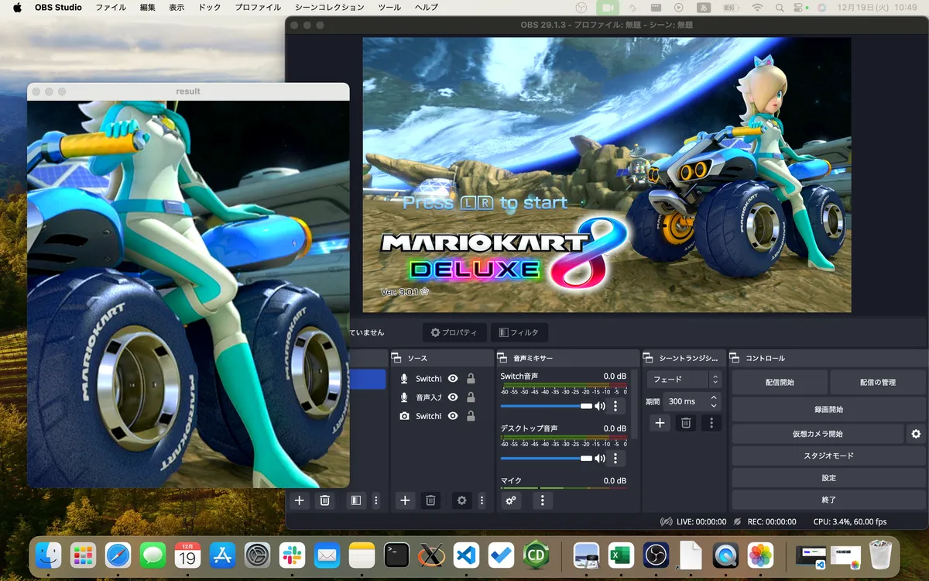Image resolution: width=929 pixels, height=581 pixels.
Task: Click the スタジオモード button
Action: click(828, 456)
